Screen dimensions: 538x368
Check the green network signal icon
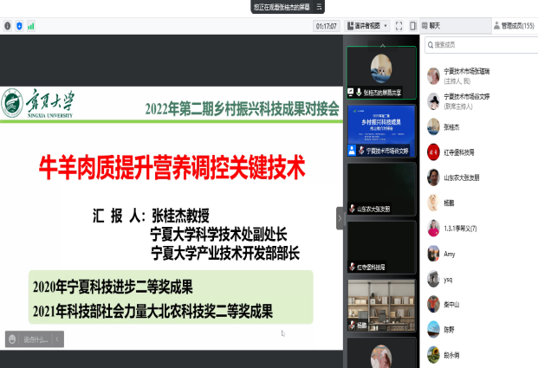coord(31,26)
